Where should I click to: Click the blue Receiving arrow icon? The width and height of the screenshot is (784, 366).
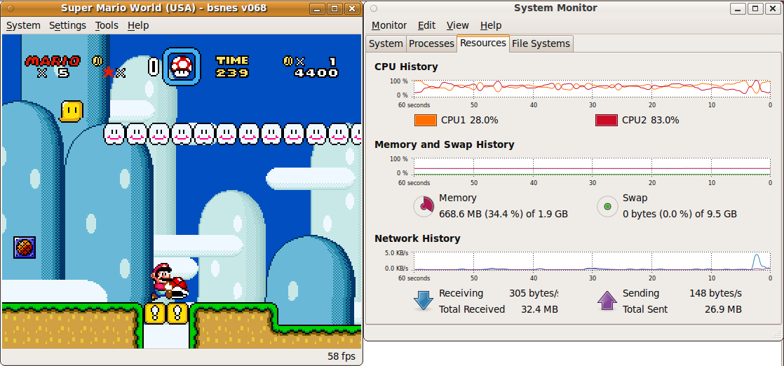click(424, 301)
